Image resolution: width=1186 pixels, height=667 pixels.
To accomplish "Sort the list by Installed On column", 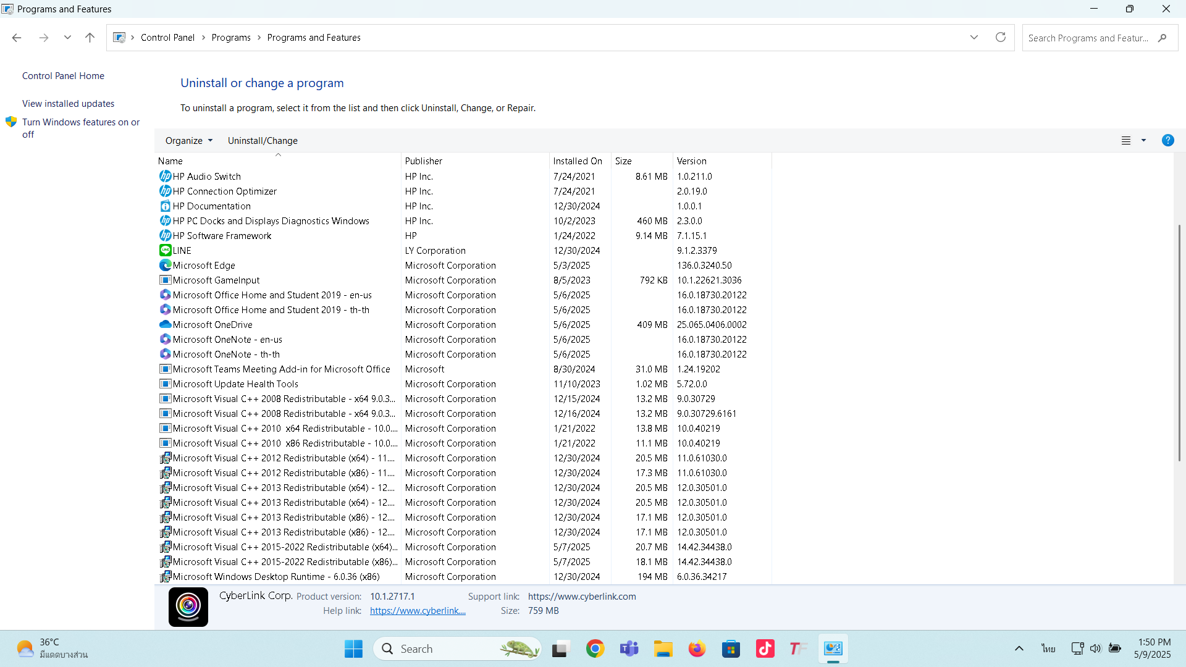I will click(580, 161).
